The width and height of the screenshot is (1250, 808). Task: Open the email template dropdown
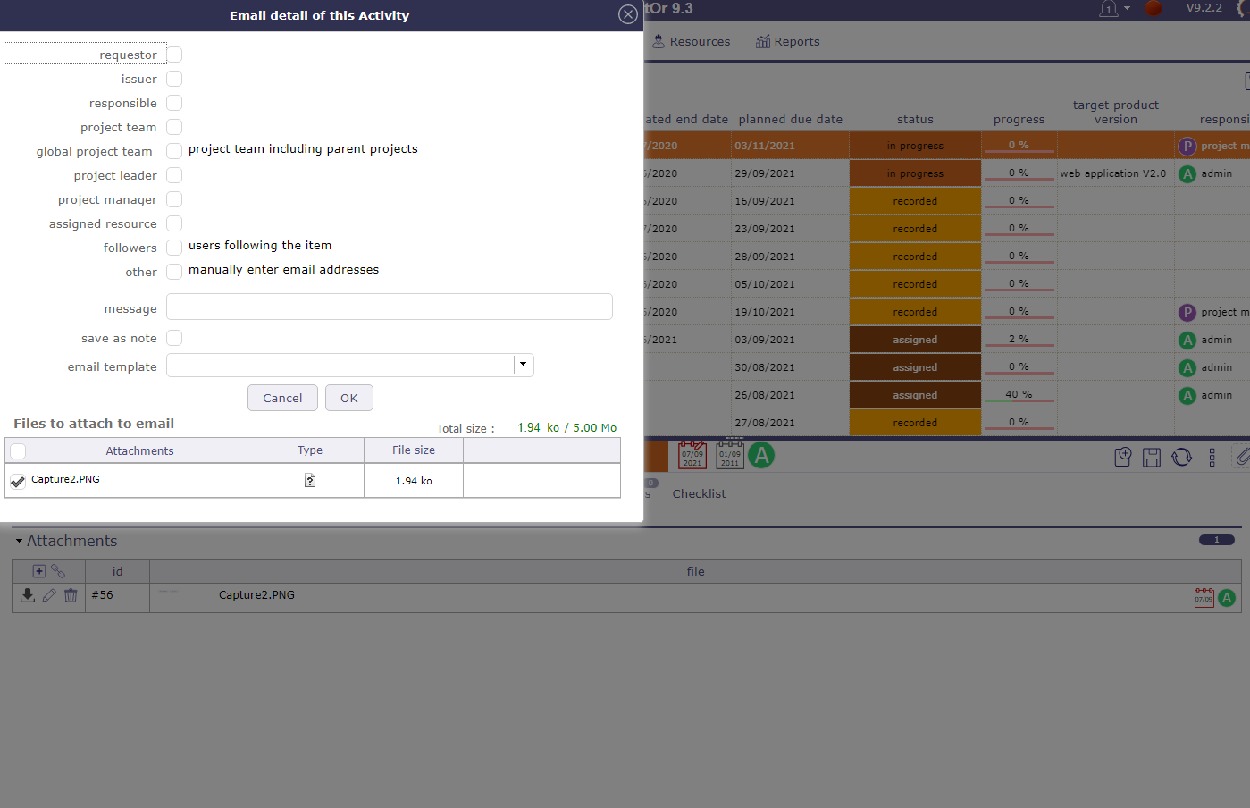[x=524, y=365]
